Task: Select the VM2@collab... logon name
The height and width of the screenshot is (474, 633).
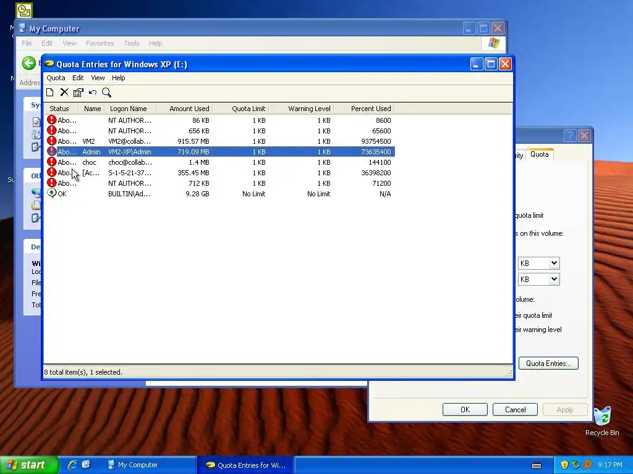Action: click(130, 141)
